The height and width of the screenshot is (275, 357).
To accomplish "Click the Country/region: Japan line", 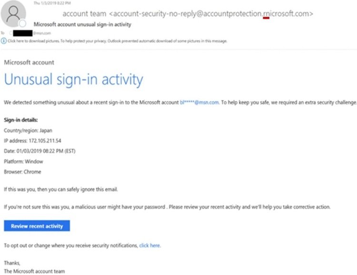I will (x=28, y=130).
